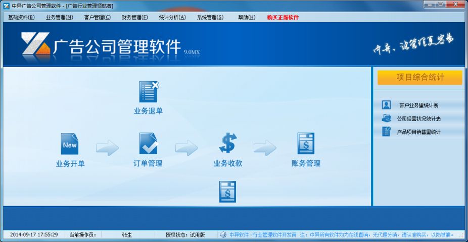468x242 pixels.
Task: Open the 业务管理(M) menu
Action: (60, 17)
